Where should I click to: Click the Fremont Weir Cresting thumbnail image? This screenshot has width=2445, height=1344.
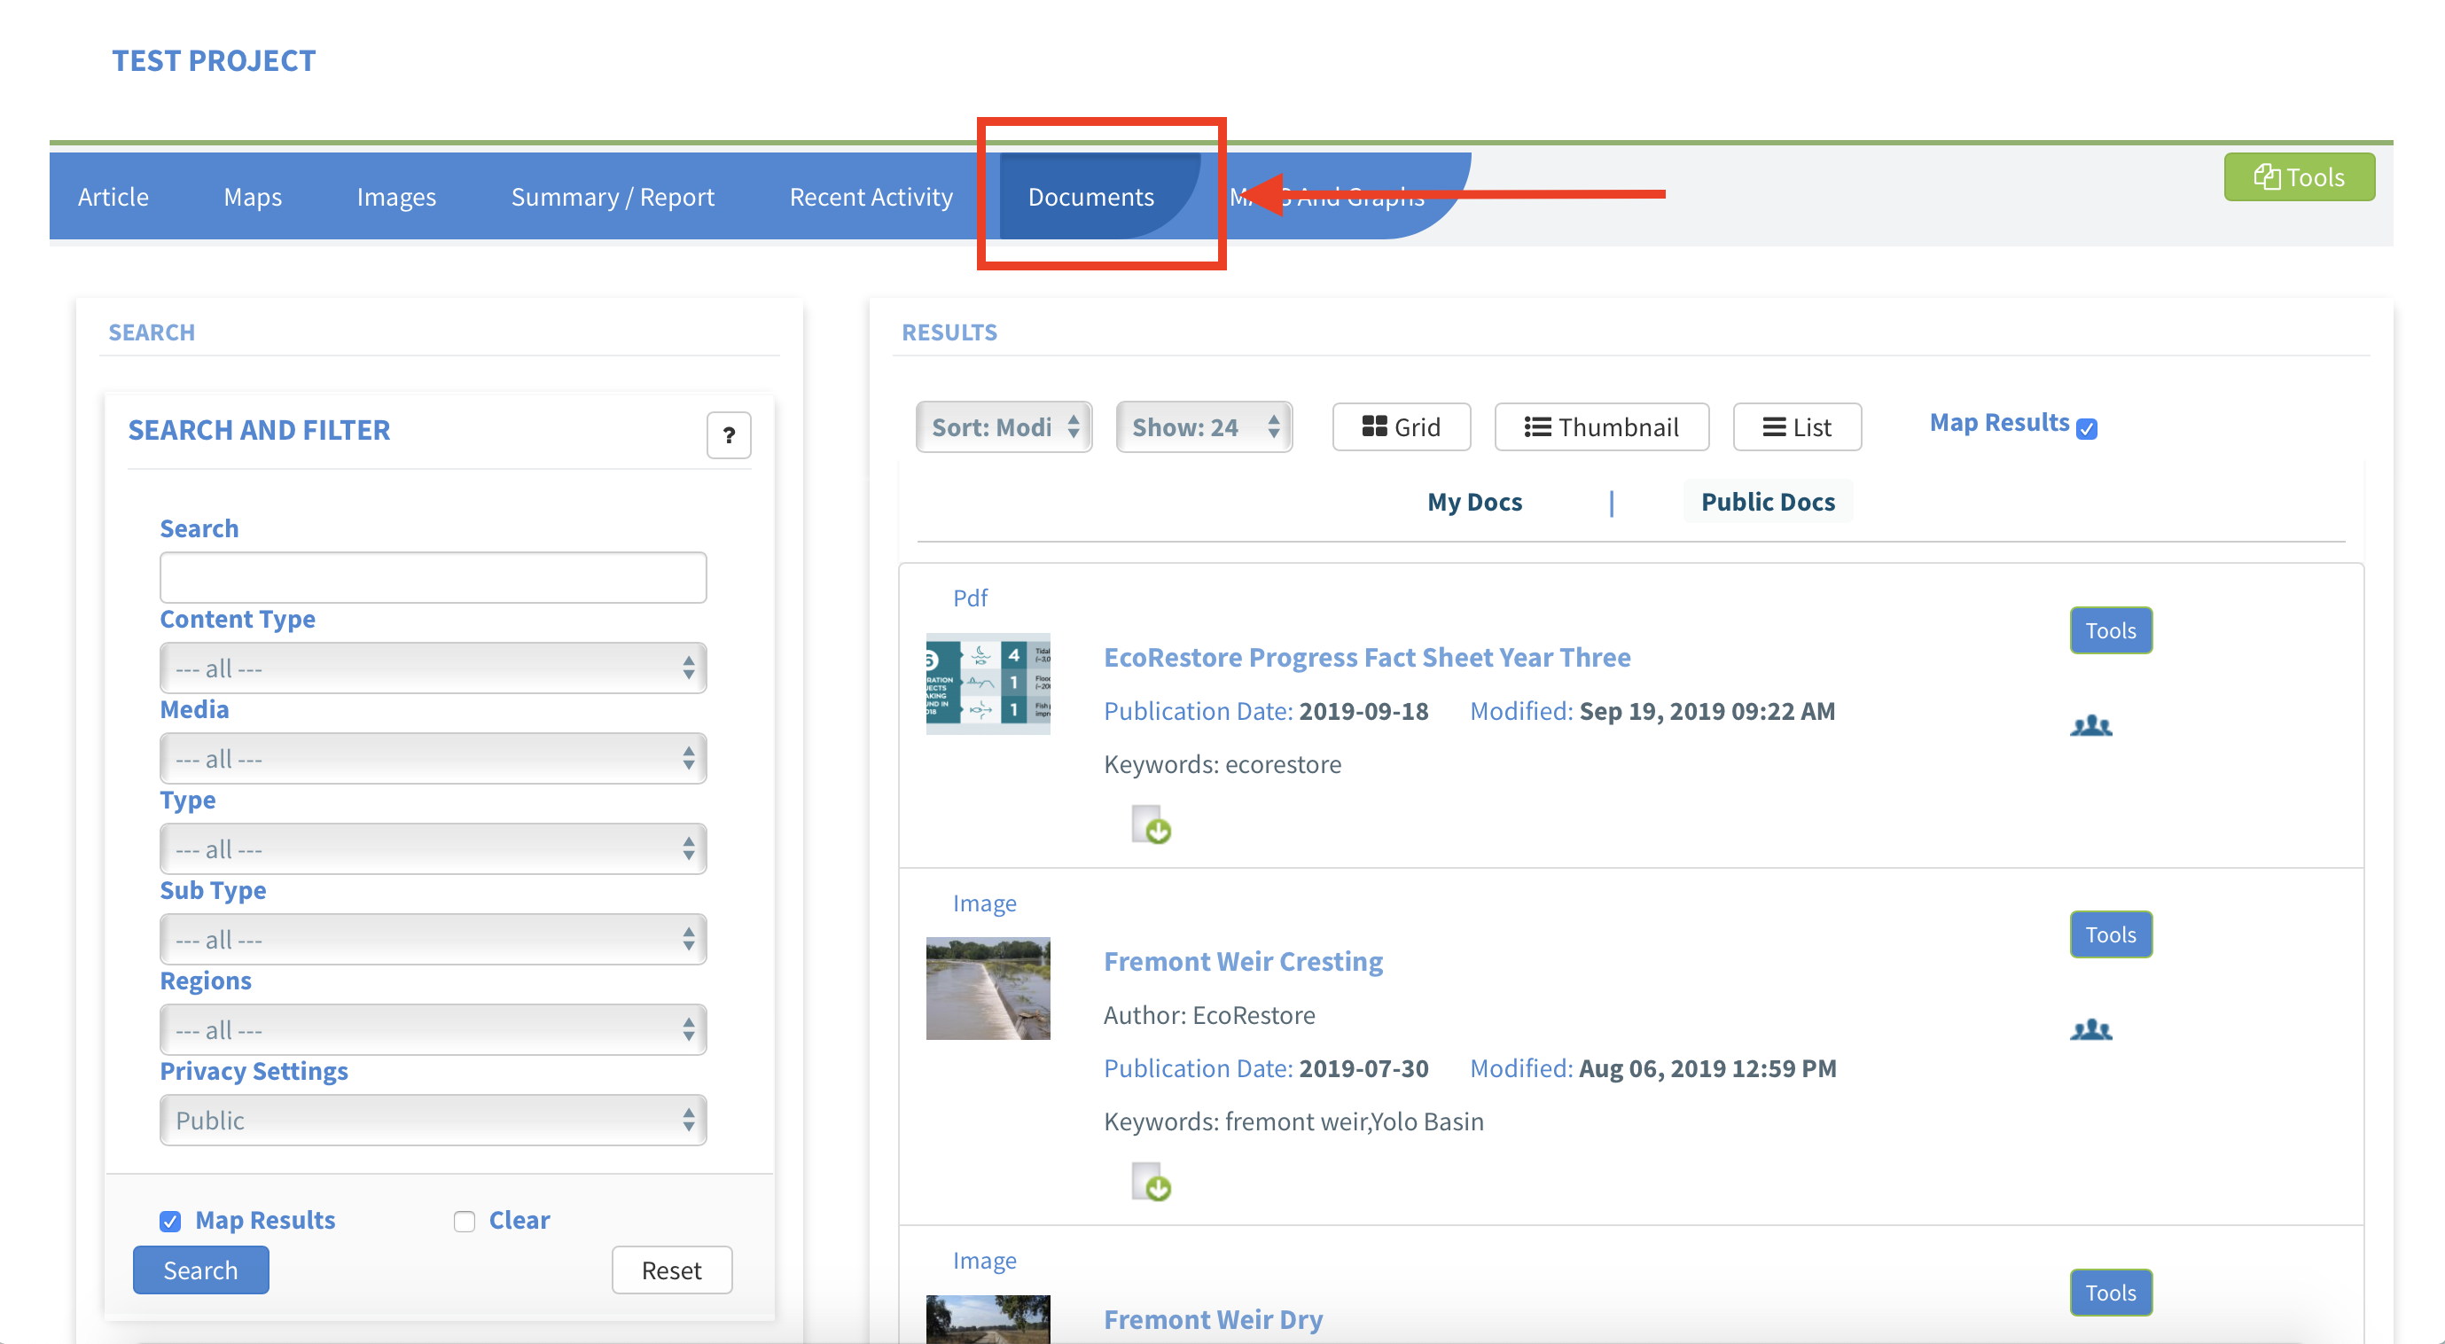tap(987, 988)
